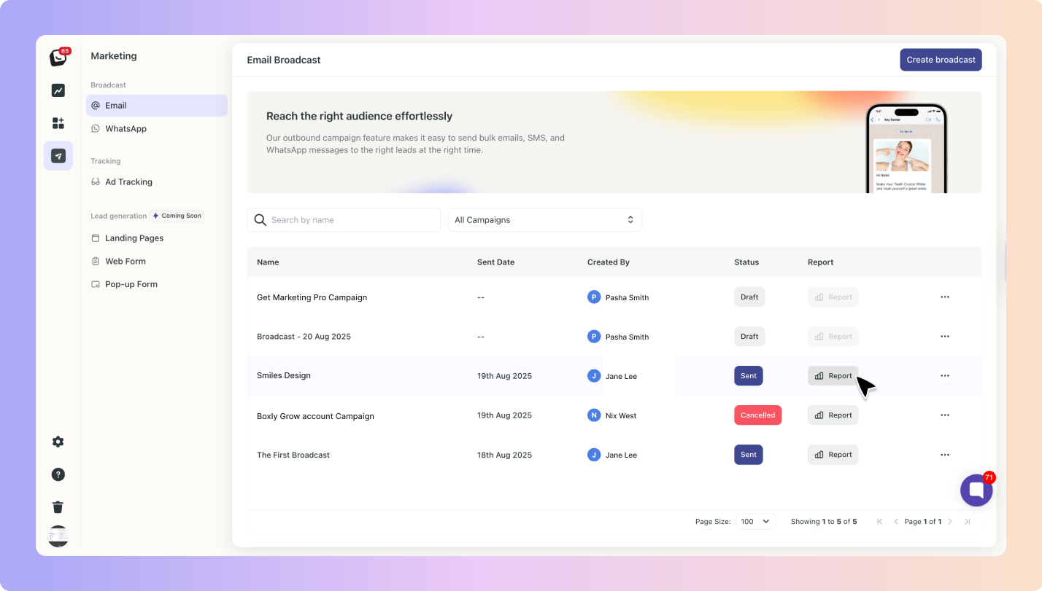This screenshot has width=1042, height=591.
Task: Go to last page arrow in pagination
Action: [x=967, y=522]
